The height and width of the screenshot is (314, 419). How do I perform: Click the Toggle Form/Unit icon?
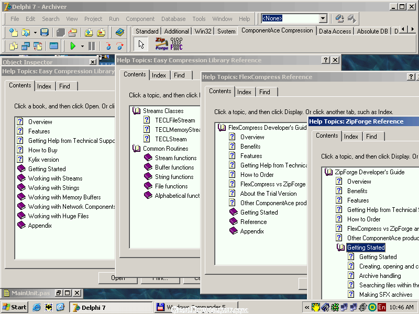38,46
